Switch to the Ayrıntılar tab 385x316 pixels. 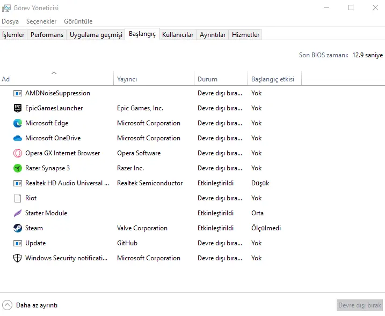tap(213, 35)
